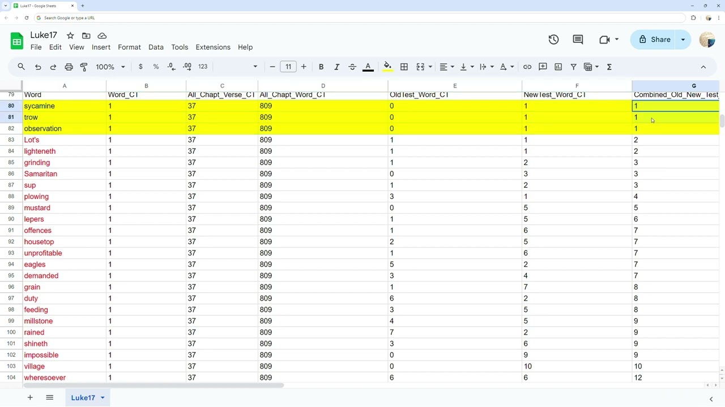Create a filter

pos(573,67)
